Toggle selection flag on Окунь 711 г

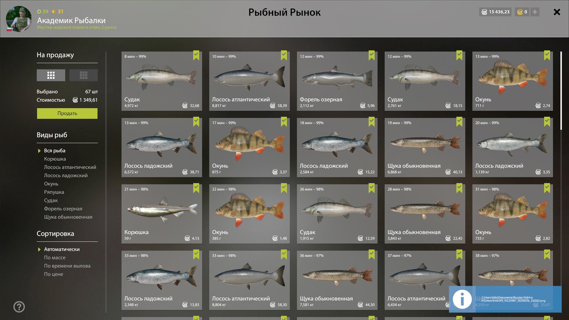(547, 55)
